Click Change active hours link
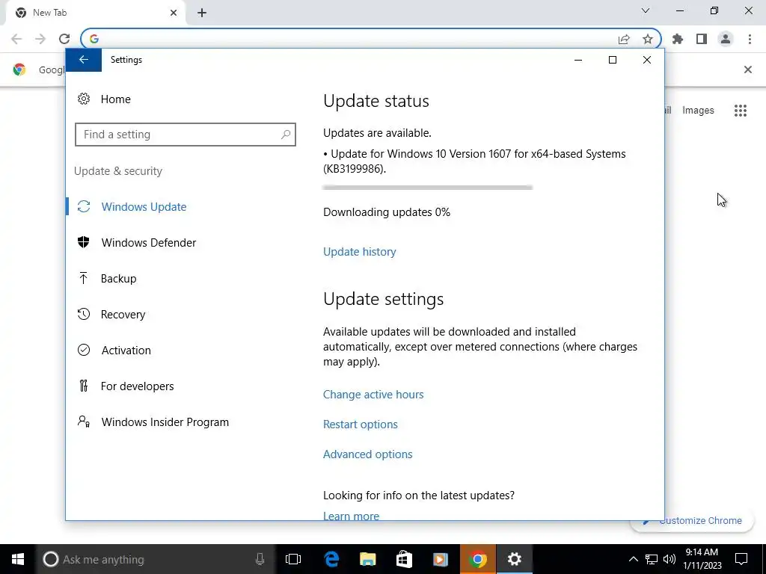The height and width of the screenshot is (574, 766). [x=373, y=395]
